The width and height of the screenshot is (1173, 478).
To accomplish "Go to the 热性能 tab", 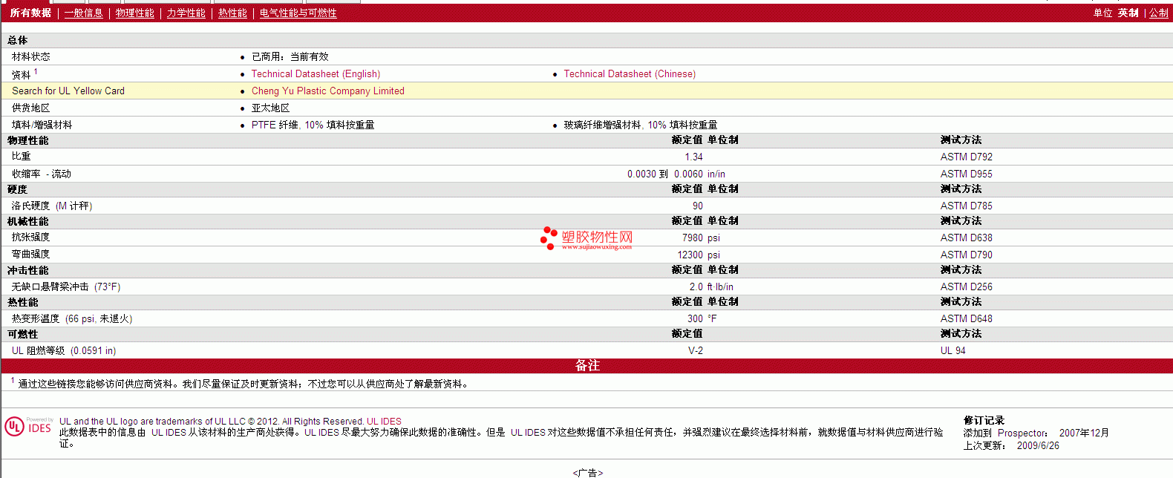I will click(232, 13).
